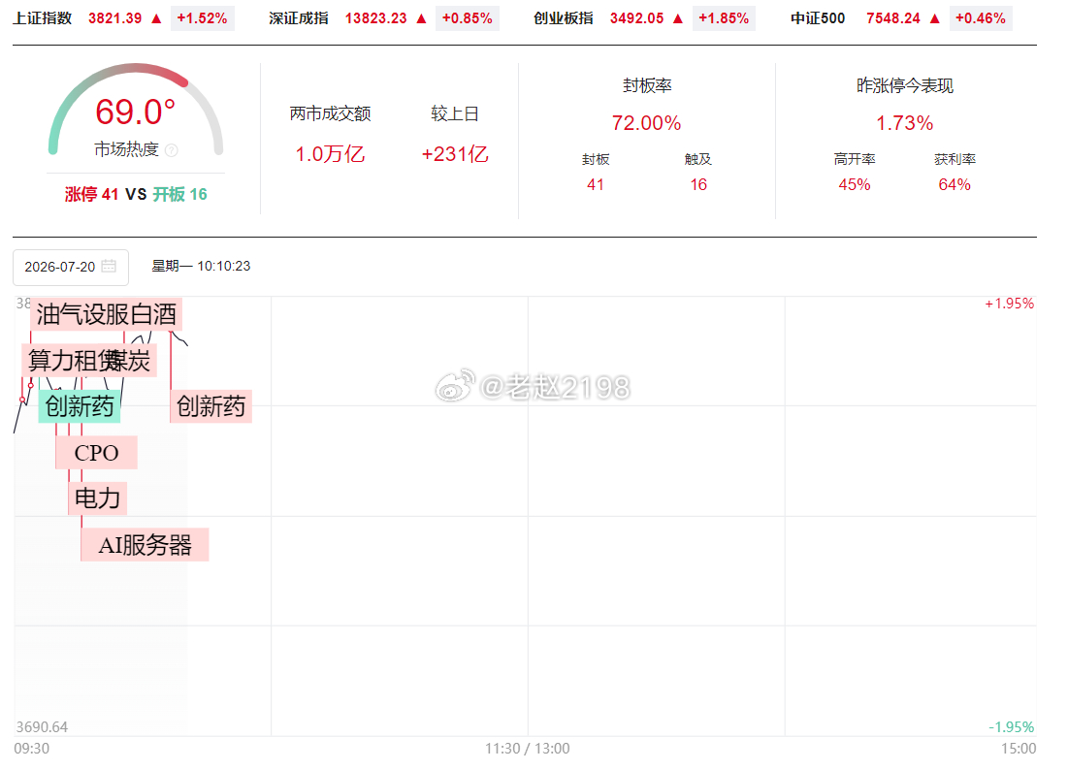The image size is (1068, 770).
Task: Click the -1.95% chart axis label
Action: [1012, 727]
